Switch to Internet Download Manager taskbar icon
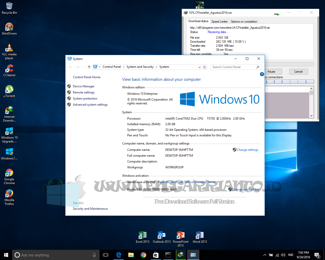 [181, 255]
